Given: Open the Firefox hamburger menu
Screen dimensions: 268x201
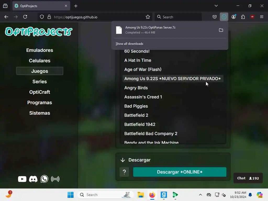Looking at the screenshot, I should coord(262,17).
